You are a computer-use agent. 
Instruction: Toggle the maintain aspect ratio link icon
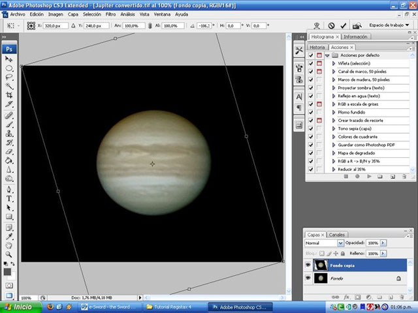click(x=150, y=26)
